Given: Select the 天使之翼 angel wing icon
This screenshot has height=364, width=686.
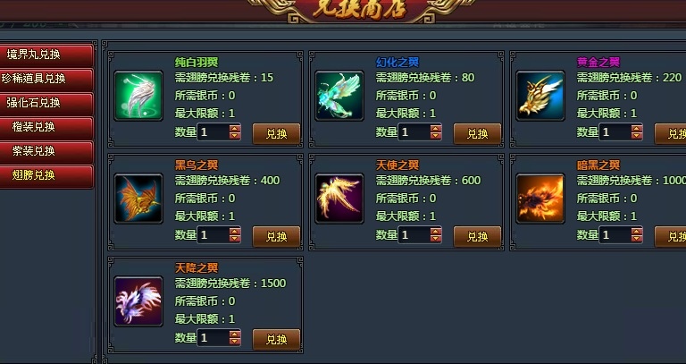Looking at the screenshot, I should pos(339,199).
